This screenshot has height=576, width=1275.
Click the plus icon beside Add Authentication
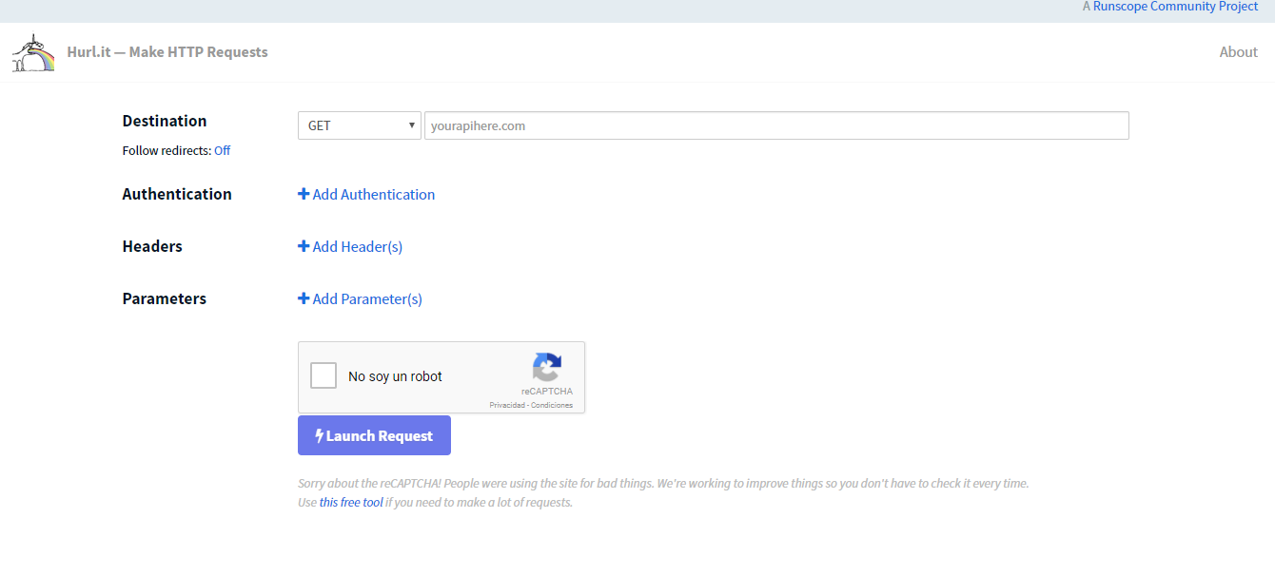(x=304, y=194)
